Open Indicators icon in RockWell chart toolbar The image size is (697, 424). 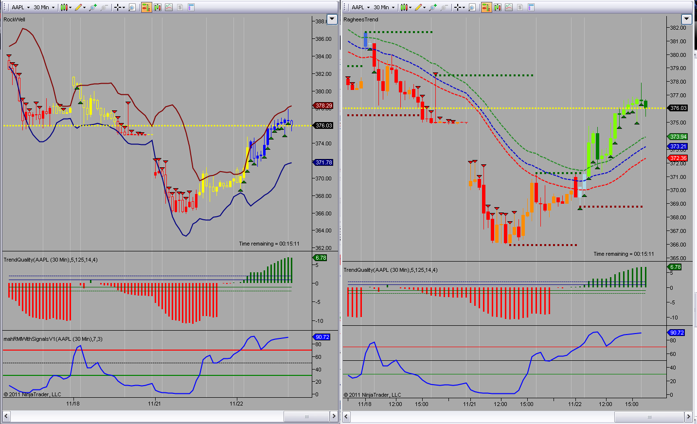tap(169, 7)
